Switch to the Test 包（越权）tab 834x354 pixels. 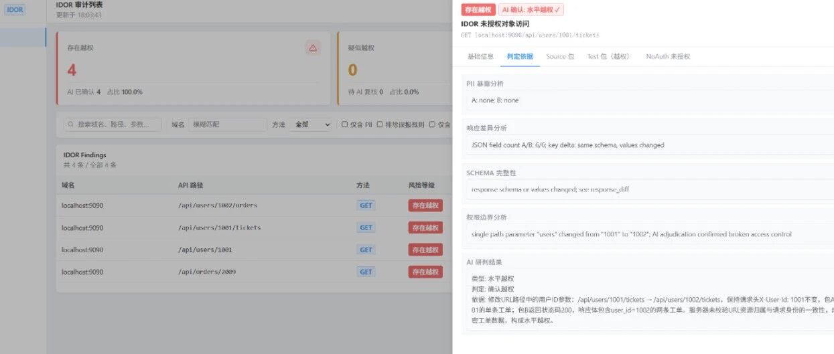click(x=608, y=57)
